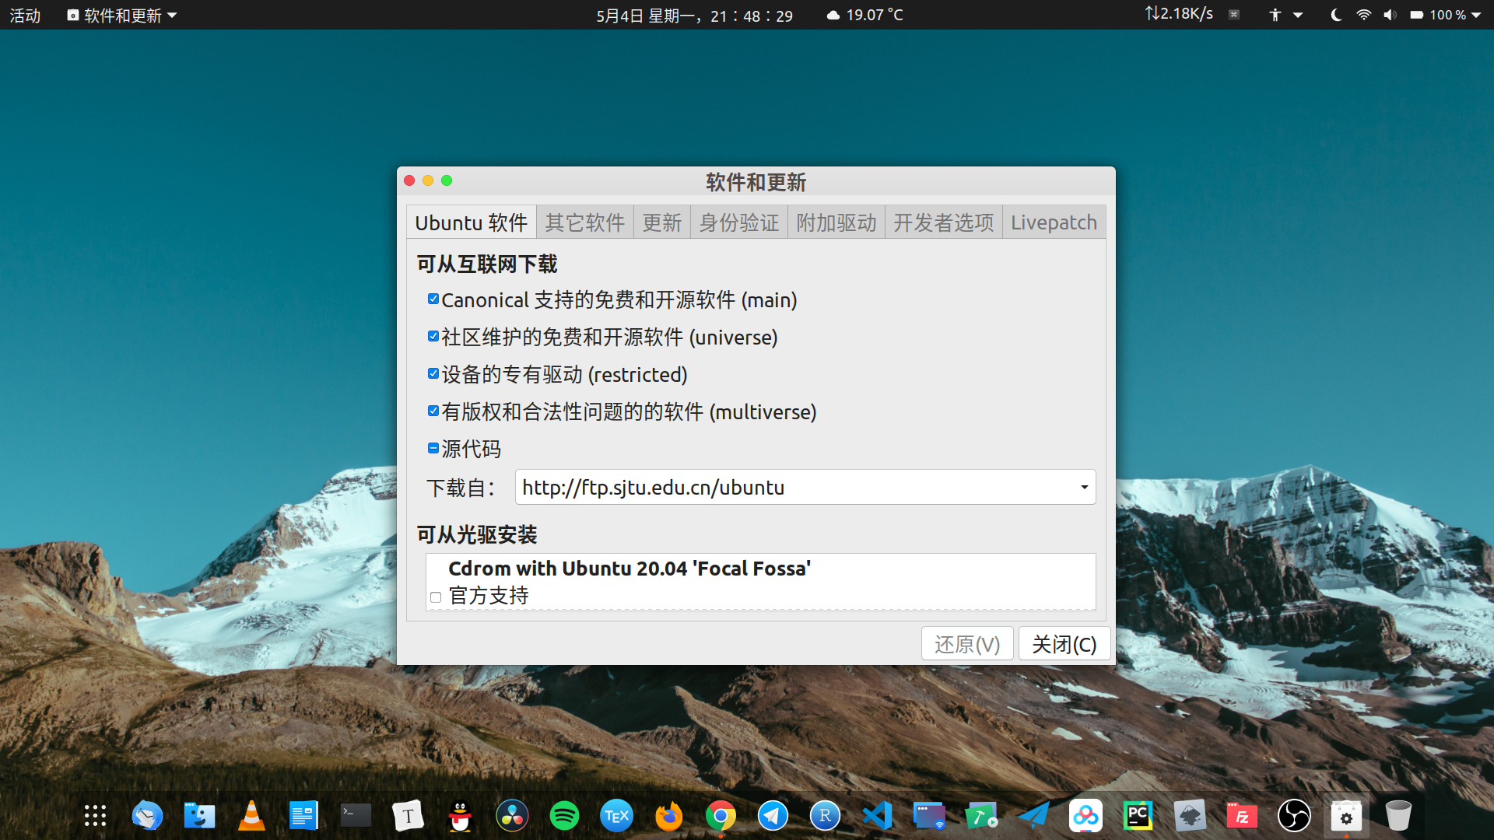Launch Spotify from the dock

click(x=564, y=816)
